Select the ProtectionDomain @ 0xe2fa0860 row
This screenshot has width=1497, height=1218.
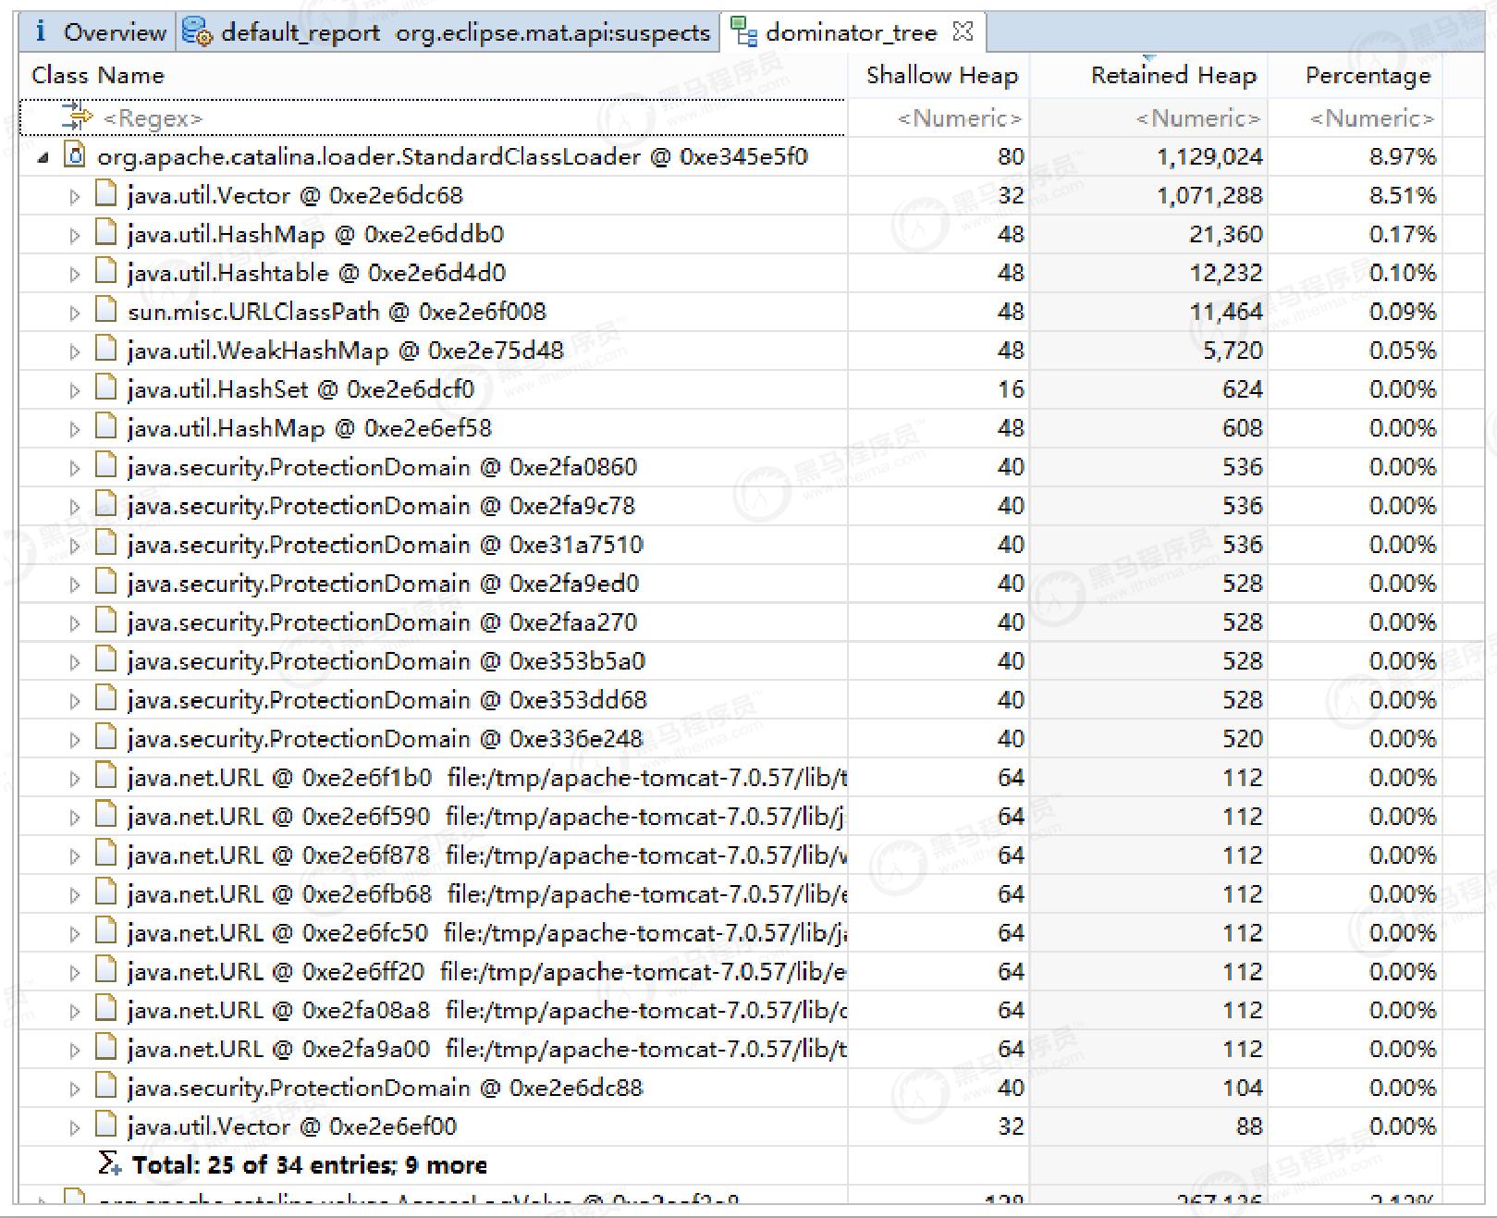(x=381, y=467)
